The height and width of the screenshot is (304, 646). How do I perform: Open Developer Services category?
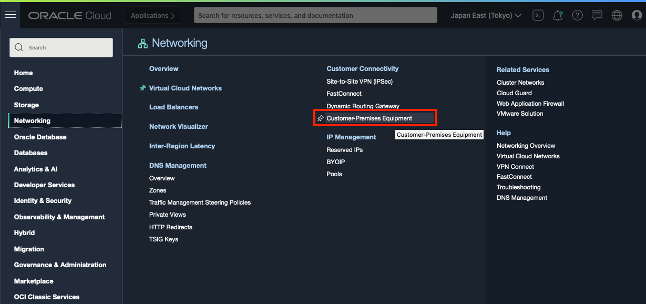click(x=45, y=185)
